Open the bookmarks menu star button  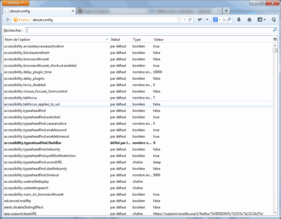coord(261,20)
